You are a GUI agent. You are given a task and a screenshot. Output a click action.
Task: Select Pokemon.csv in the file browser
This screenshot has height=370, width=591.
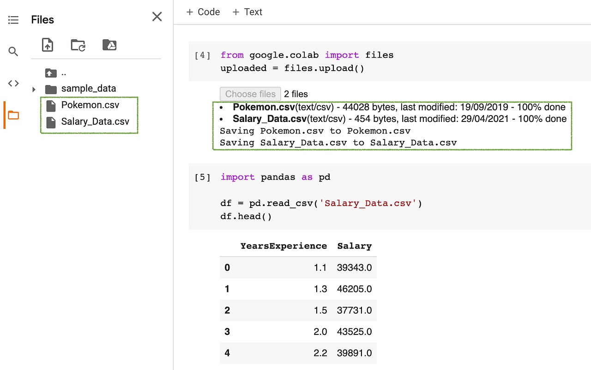(x=90, y=105)
